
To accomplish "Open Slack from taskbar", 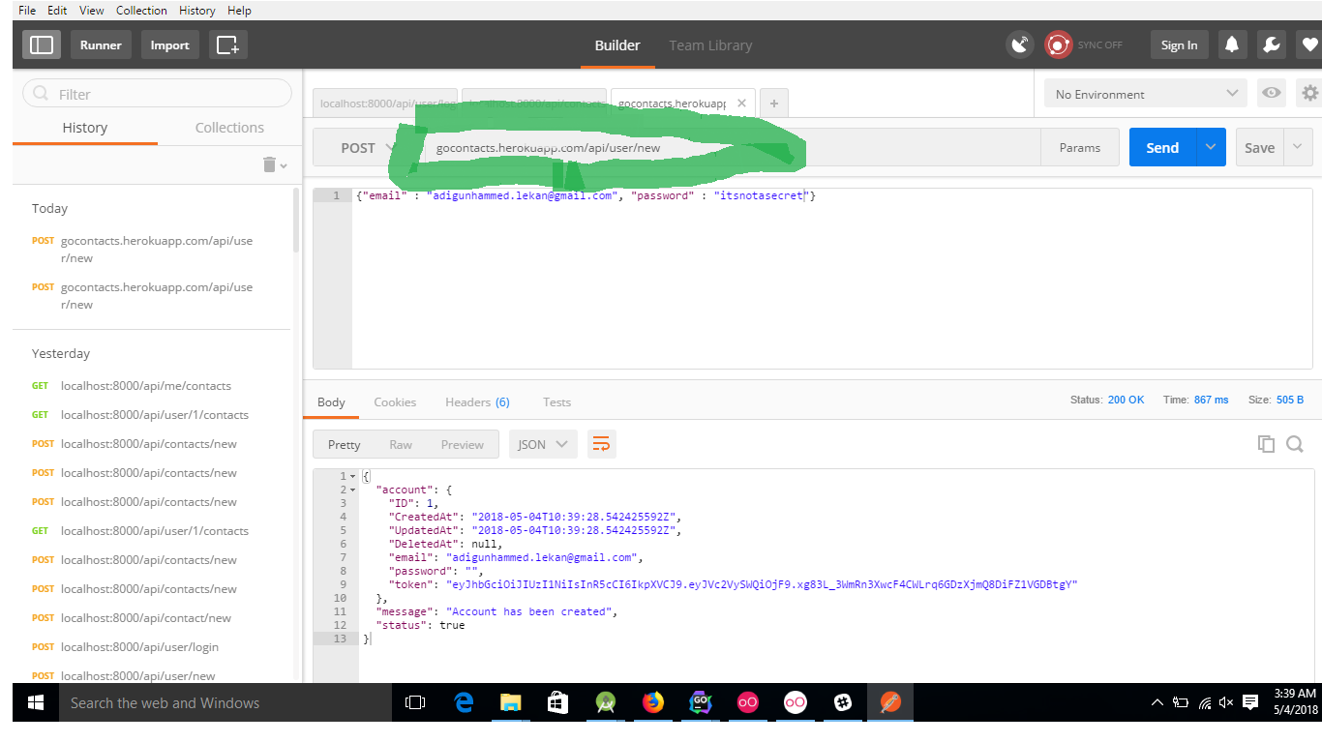I will click(x=843, y=702).
